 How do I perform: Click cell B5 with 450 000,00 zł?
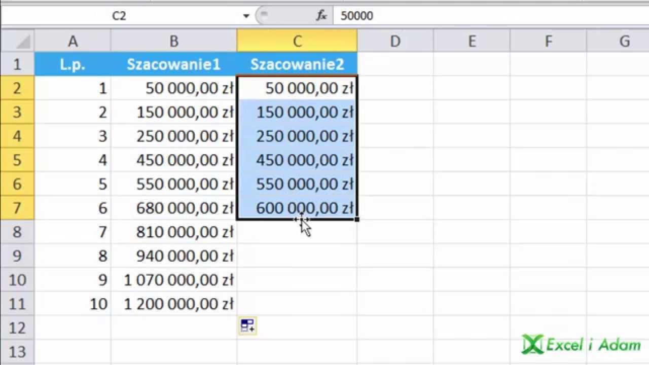click(x=174, y=160)
